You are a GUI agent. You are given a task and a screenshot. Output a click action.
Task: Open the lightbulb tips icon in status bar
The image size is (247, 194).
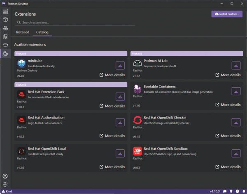pyautogui.click(x=231, y=191)
